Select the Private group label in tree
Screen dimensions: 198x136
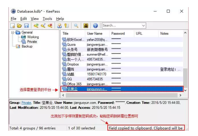(32, 42)
